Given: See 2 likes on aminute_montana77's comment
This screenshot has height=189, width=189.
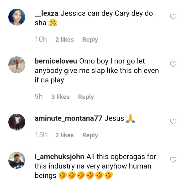Looking at the screenshot, I should click(65, 135).
